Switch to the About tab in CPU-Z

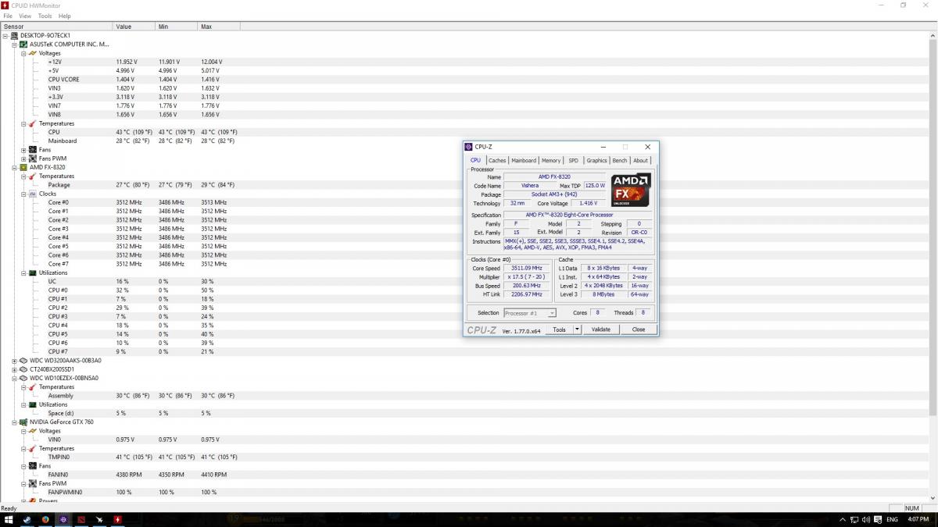pyautogui.click(x=640, y=160)
